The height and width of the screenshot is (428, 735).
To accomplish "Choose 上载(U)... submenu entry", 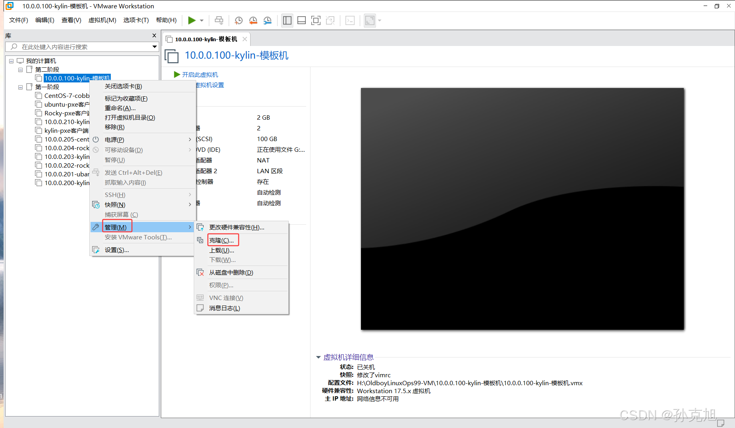I will pos(222,250).
